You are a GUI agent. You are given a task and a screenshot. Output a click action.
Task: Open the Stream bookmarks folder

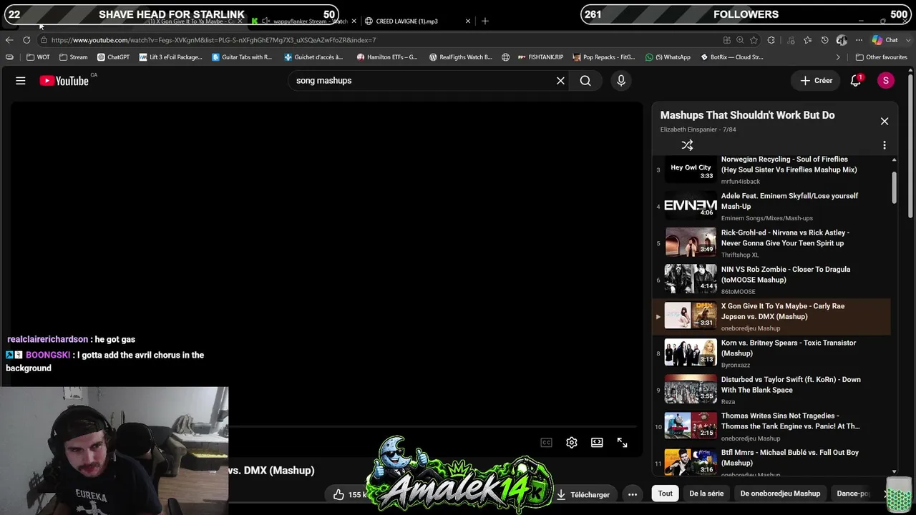(74, 57)
